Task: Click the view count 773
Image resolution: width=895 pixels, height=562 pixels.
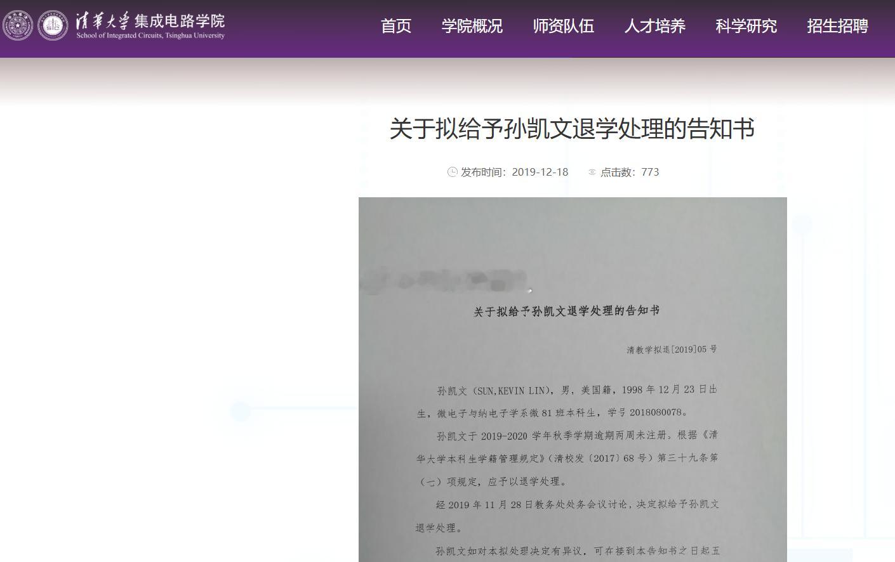Action: point(650,172)
